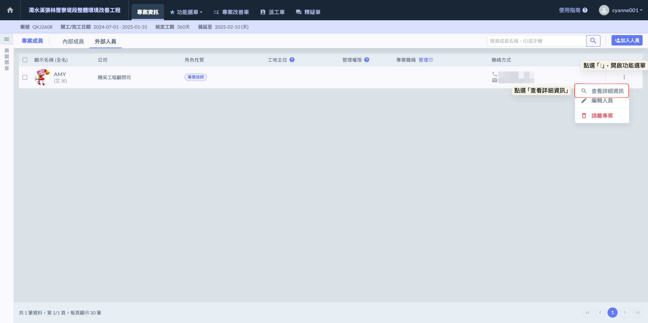648x323 pixels.
Task: Select 請離專案 to remove the member
Action: [x=602, y=116]
